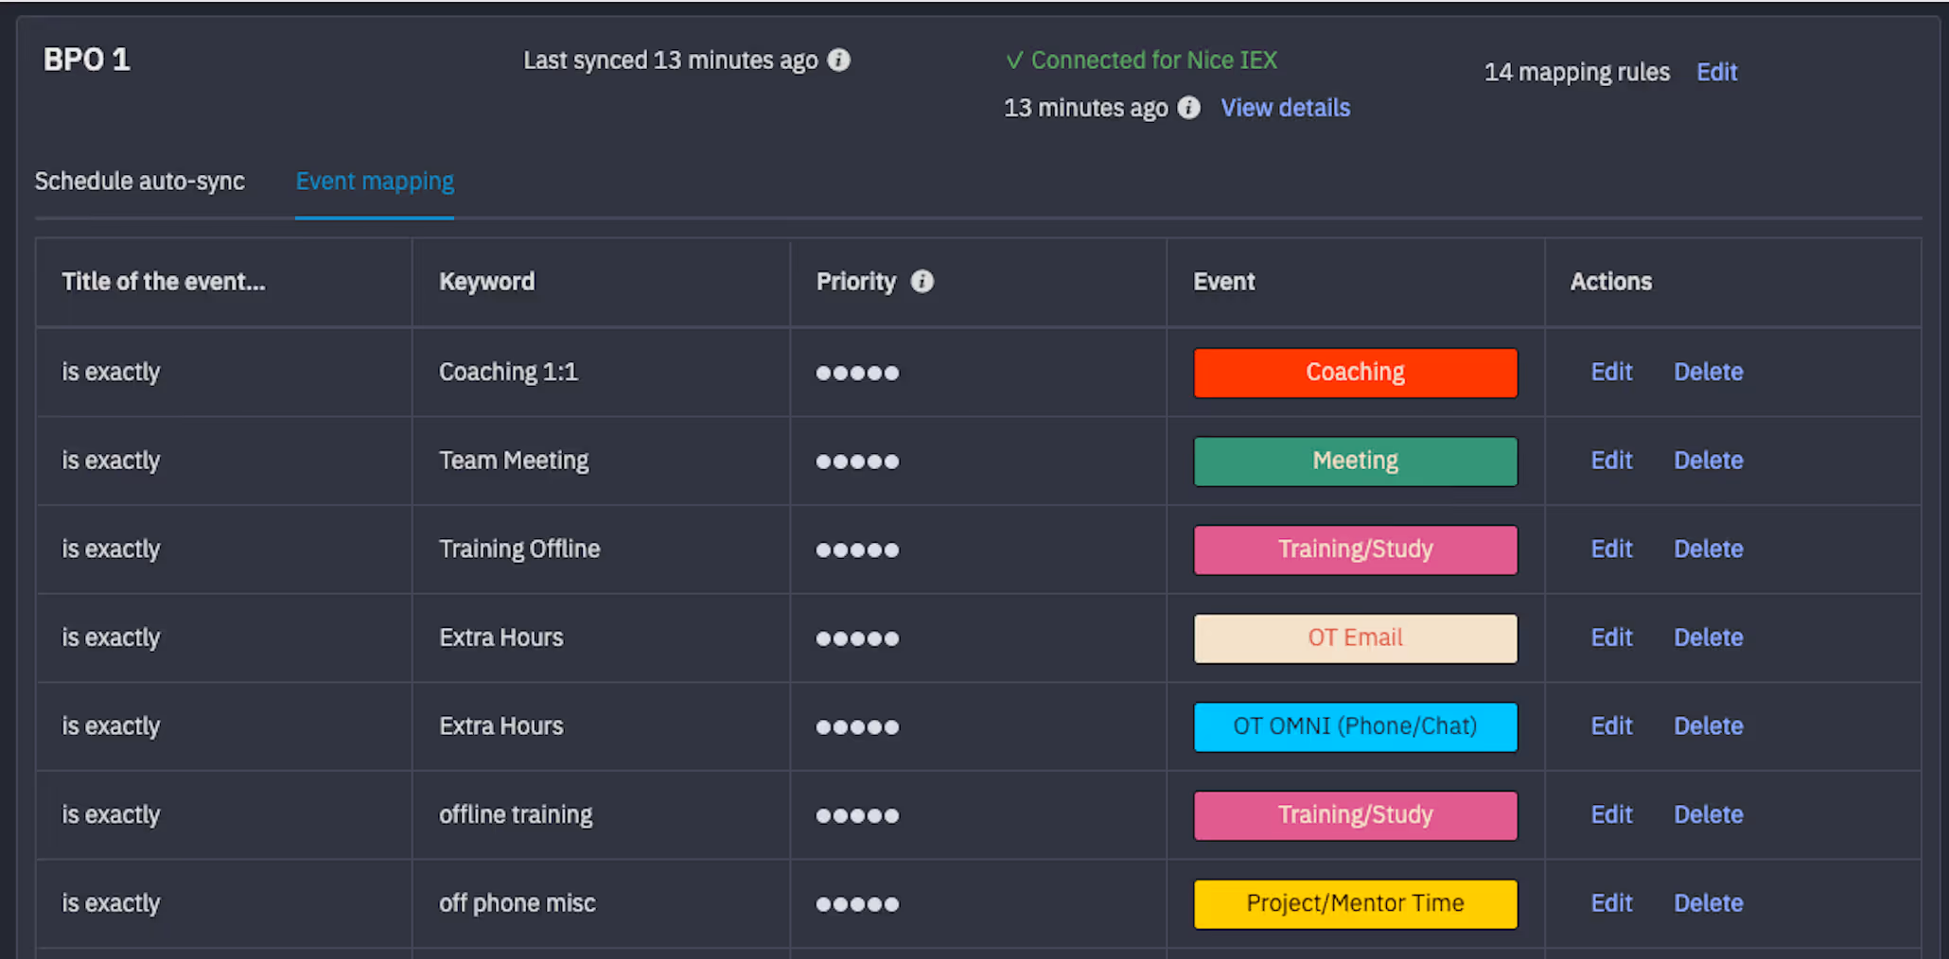Screen dimensions: 1949x959
Task: Click Connected for Nice IEX status
Action: [x=1142, y=61]
